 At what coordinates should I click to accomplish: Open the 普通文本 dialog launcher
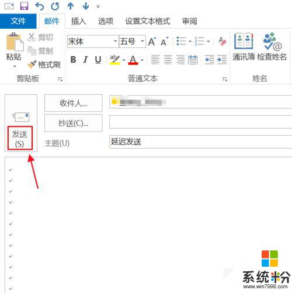pos(225,79)
